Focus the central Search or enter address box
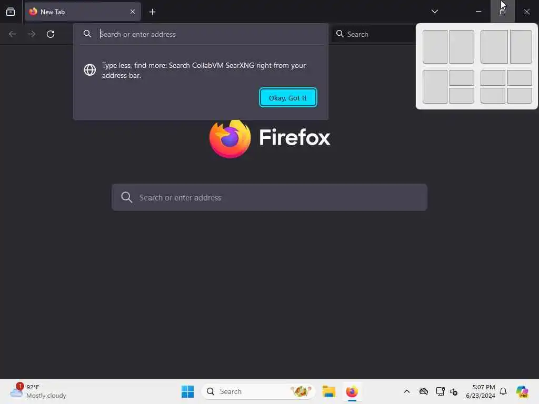The image size is (539, 404). [269, 197]
